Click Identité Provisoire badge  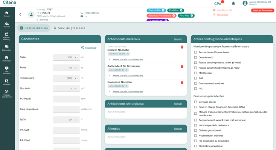(262, 10)
